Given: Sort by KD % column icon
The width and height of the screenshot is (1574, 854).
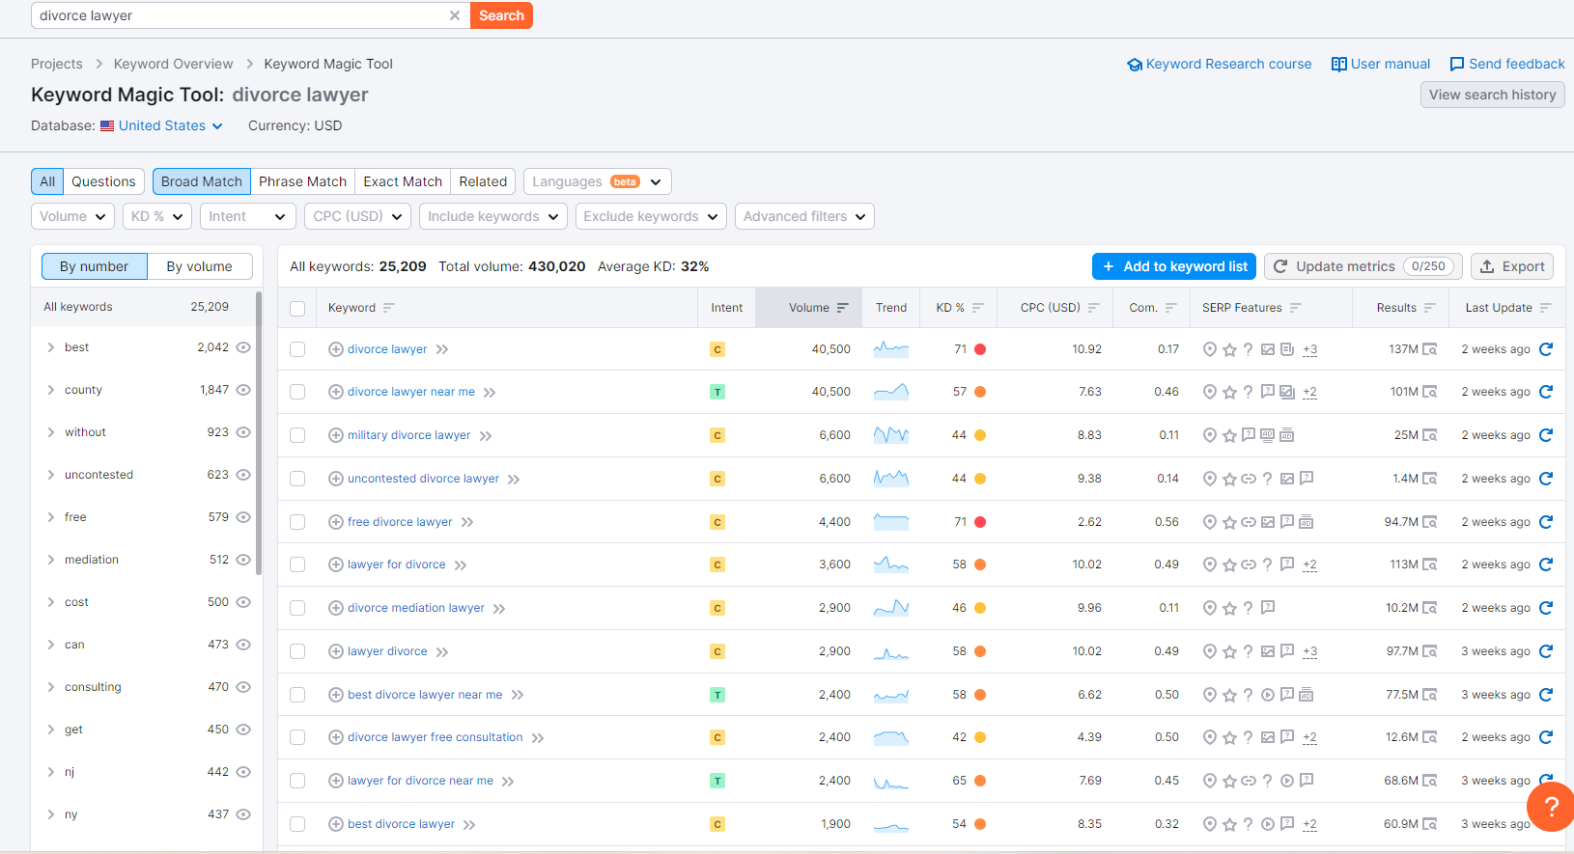Looking at the screenshot, I should click(x=977, y=308).
